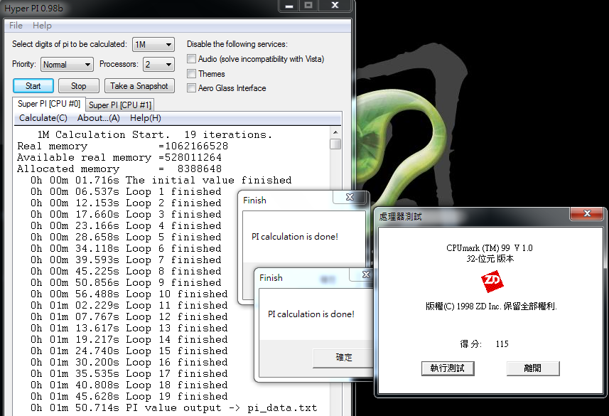Click the 'PI value output -> pi_data.txt' line
The image size is (609, 416).
coord(174,407)
